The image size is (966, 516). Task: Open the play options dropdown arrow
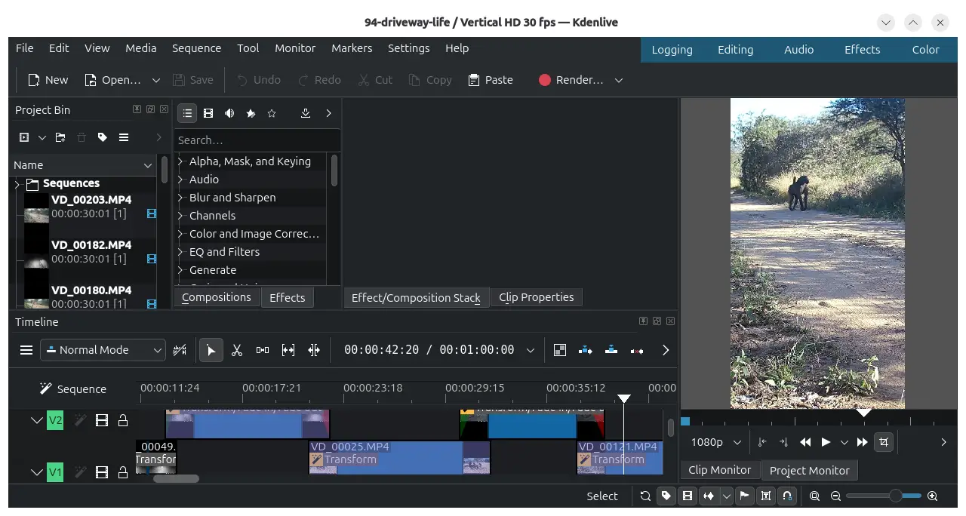844,442
